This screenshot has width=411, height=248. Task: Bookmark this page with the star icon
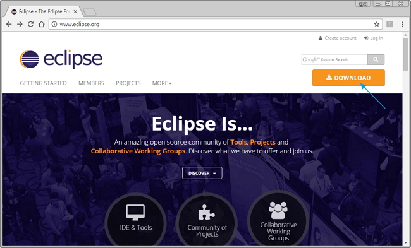377,24
